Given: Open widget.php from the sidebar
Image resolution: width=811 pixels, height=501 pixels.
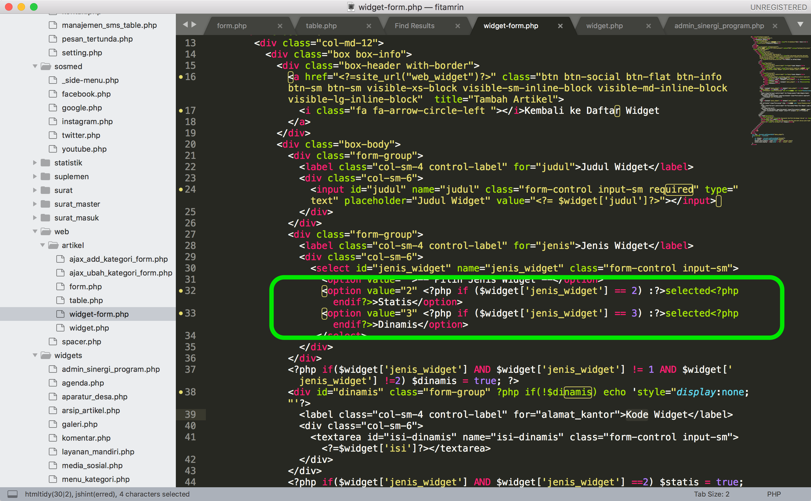Looking at the screenshot, I should point(89,328).
